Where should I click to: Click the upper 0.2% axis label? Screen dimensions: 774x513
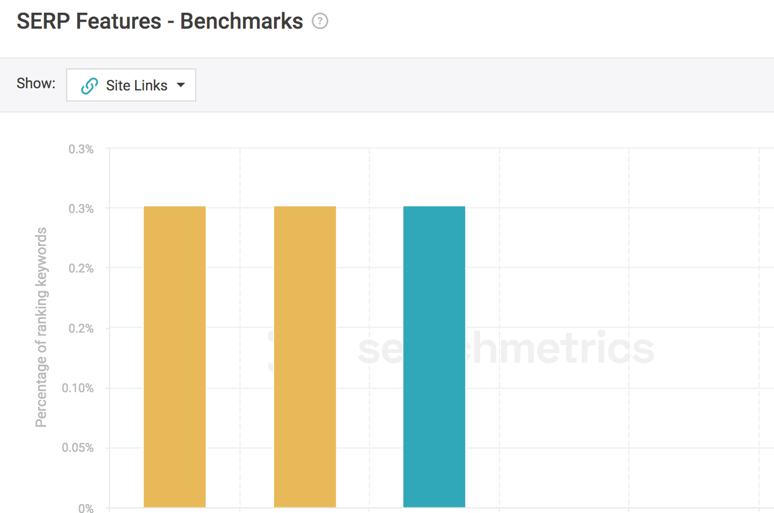point(81,268)
